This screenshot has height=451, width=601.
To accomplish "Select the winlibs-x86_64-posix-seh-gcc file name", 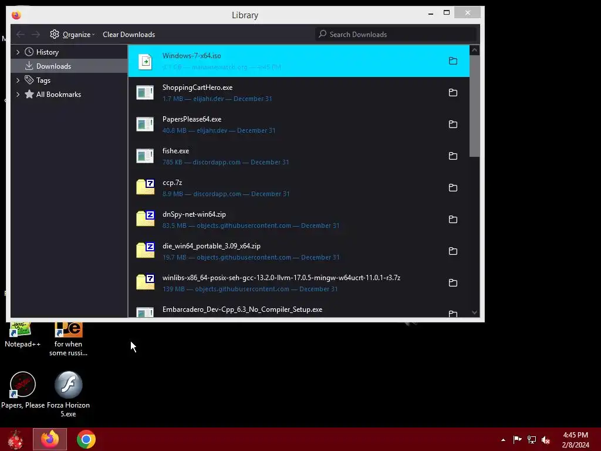I will coord(281,278).
